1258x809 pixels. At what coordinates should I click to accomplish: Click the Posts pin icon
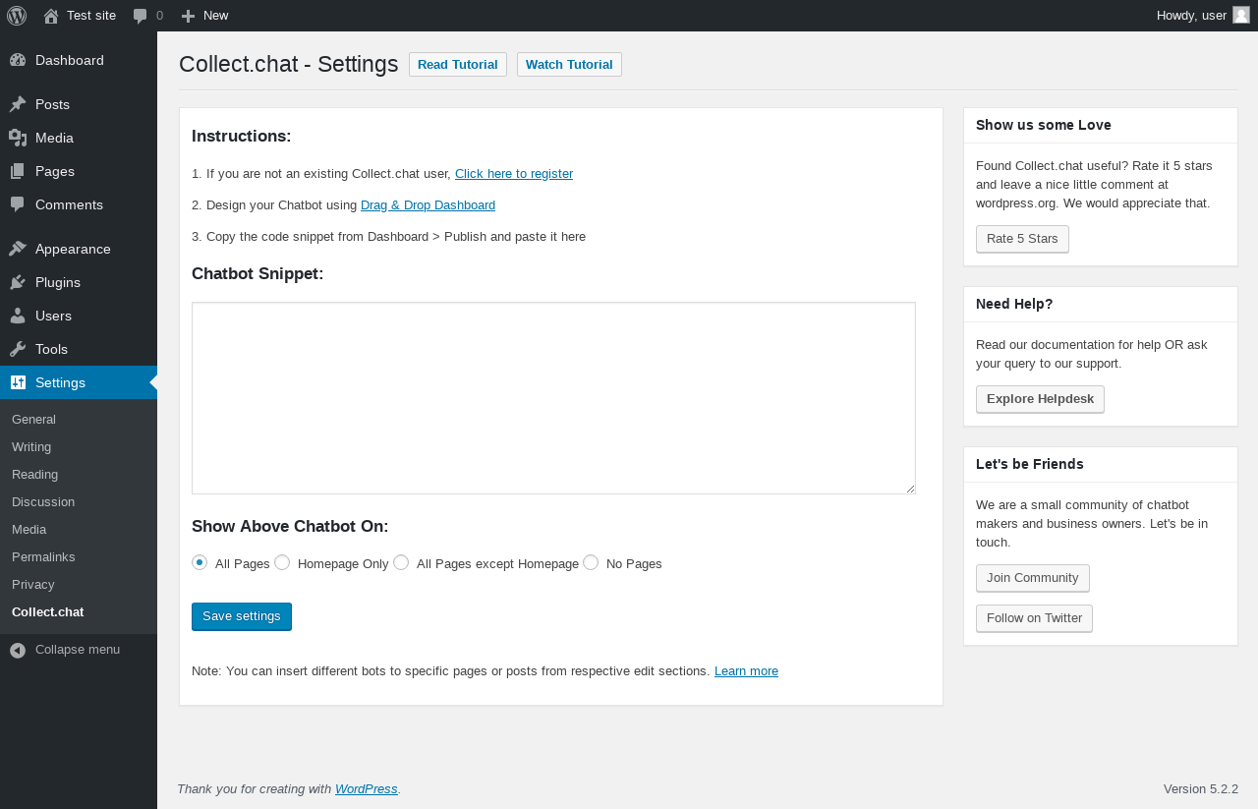[x=18, y=104]
